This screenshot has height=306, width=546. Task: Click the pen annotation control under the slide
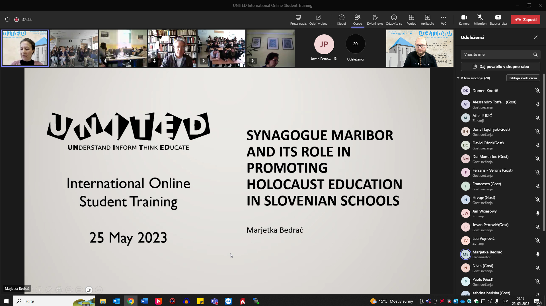49,290
